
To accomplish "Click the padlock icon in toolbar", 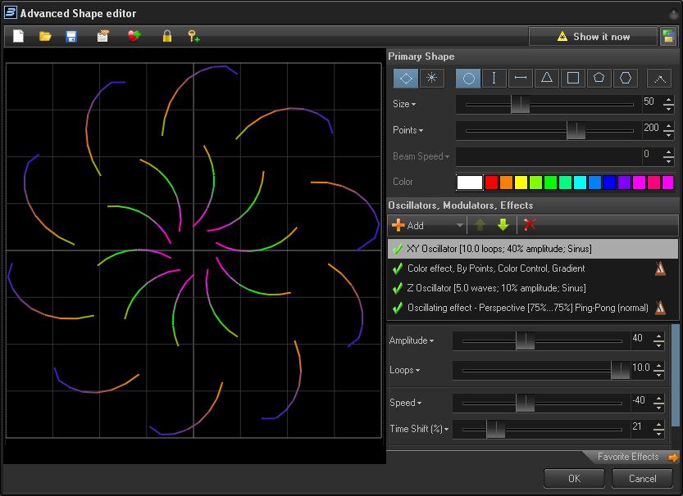I will (167, 36).
